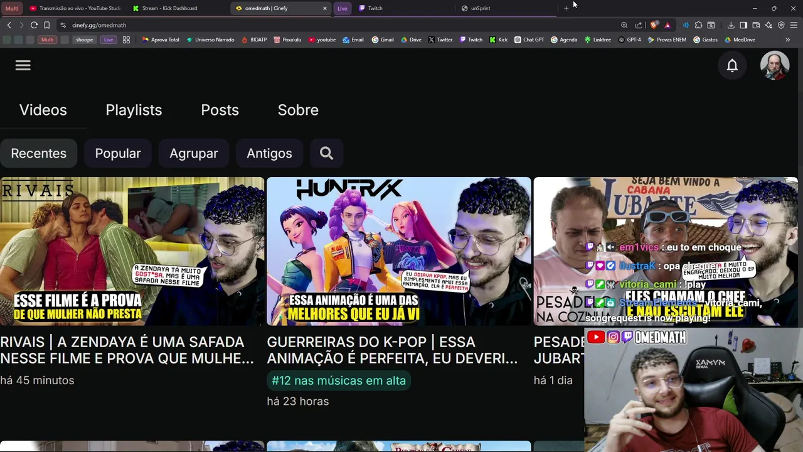Select the Popular filter

[118, 153]
